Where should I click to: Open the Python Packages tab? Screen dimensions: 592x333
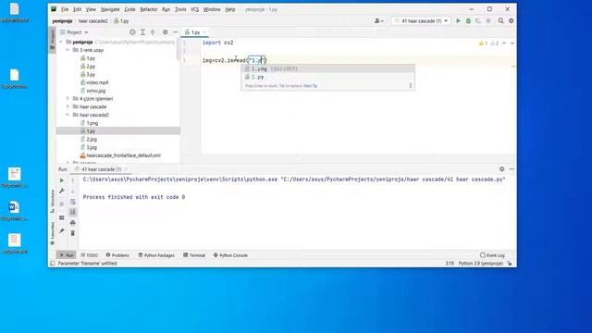tap(156, 255)
